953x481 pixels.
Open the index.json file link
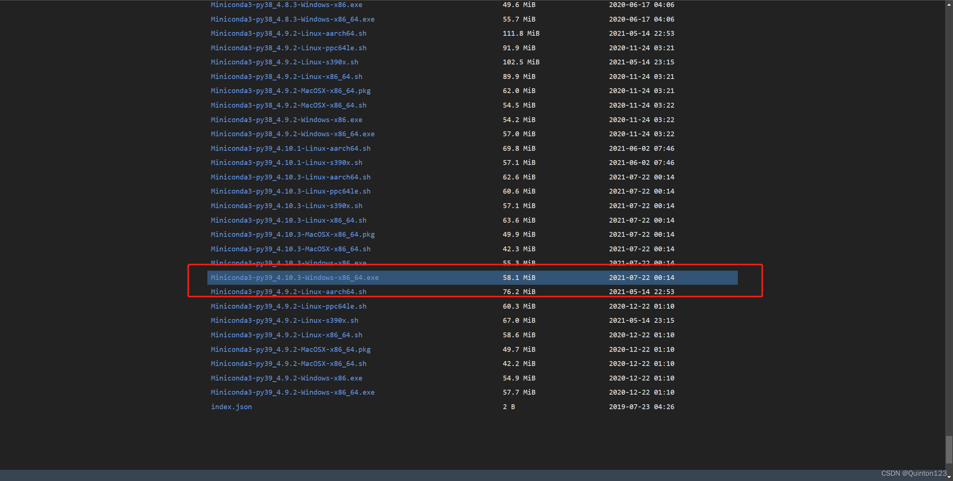231,407
